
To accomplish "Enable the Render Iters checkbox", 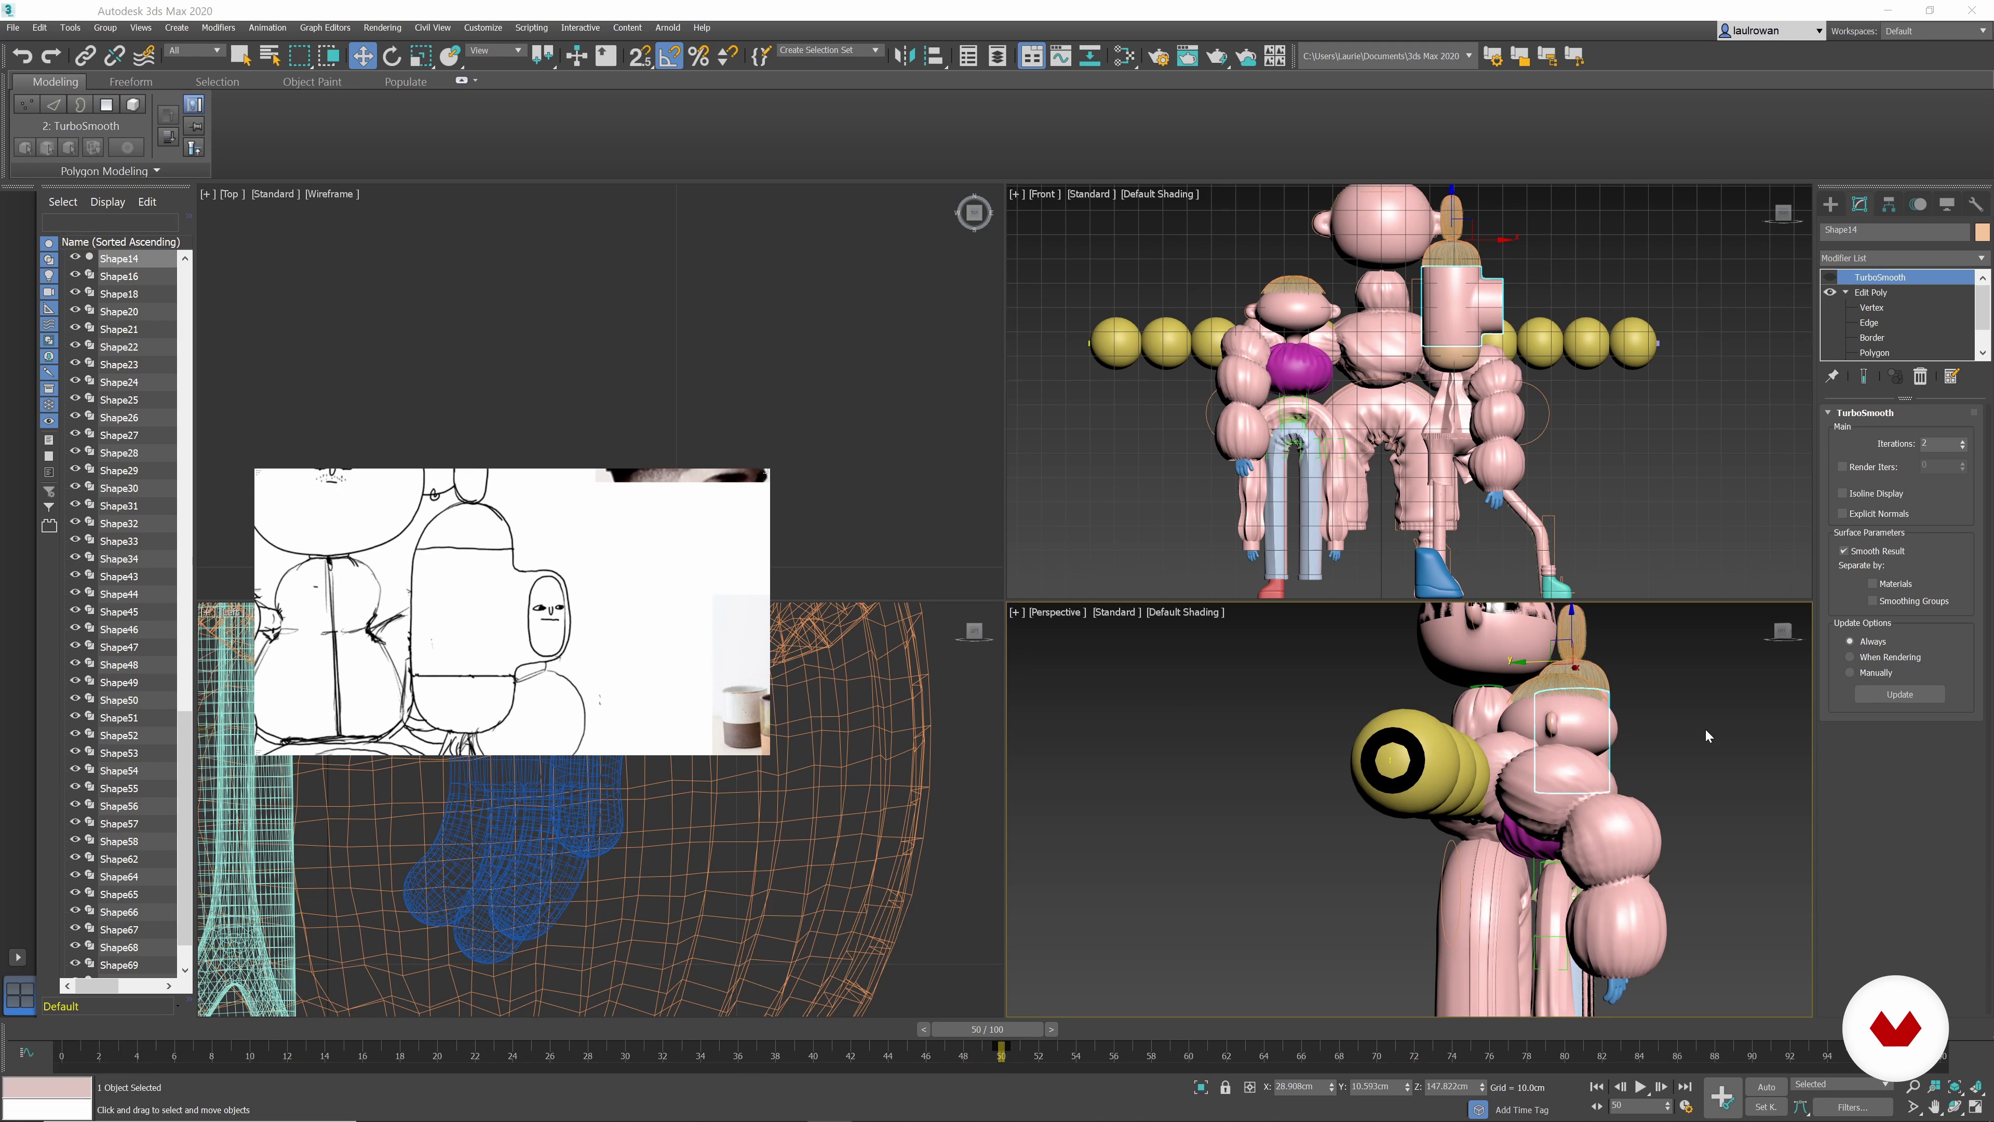I will [x=1842, y=467].
